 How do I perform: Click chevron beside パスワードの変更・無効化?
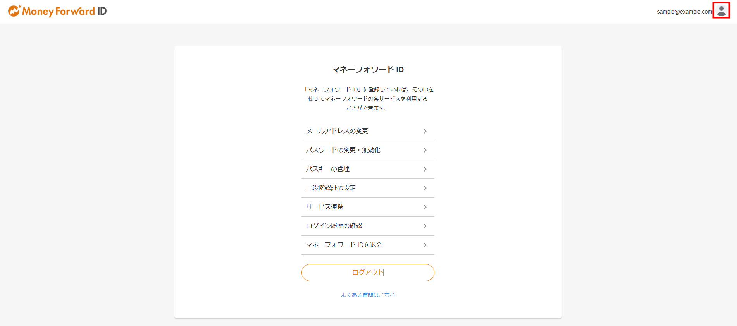click(x=425, y=150)
